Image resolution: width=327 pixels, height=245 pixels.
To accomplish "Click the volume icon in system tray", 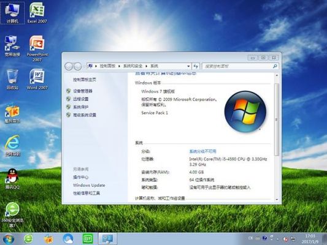I will coord(286,239).
